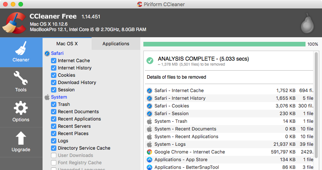
Task: Click Safari icon on Cookies result row
Action: click(x=149, y=106)
